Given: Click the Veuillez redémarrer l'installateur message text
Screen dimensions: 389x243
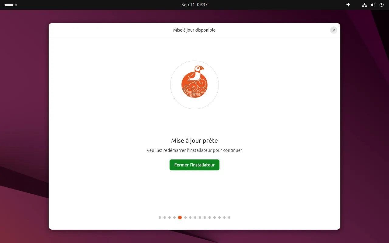Looking at the screenshot, I should pyautogui.click(x=194, y=150).
